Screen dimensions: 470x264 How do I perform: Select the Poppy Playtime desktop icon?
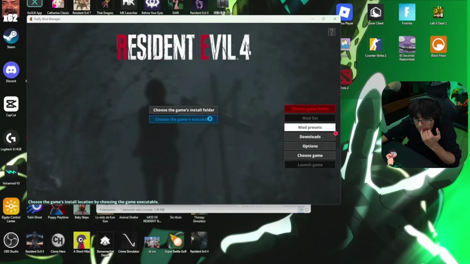tap(58, 212)
